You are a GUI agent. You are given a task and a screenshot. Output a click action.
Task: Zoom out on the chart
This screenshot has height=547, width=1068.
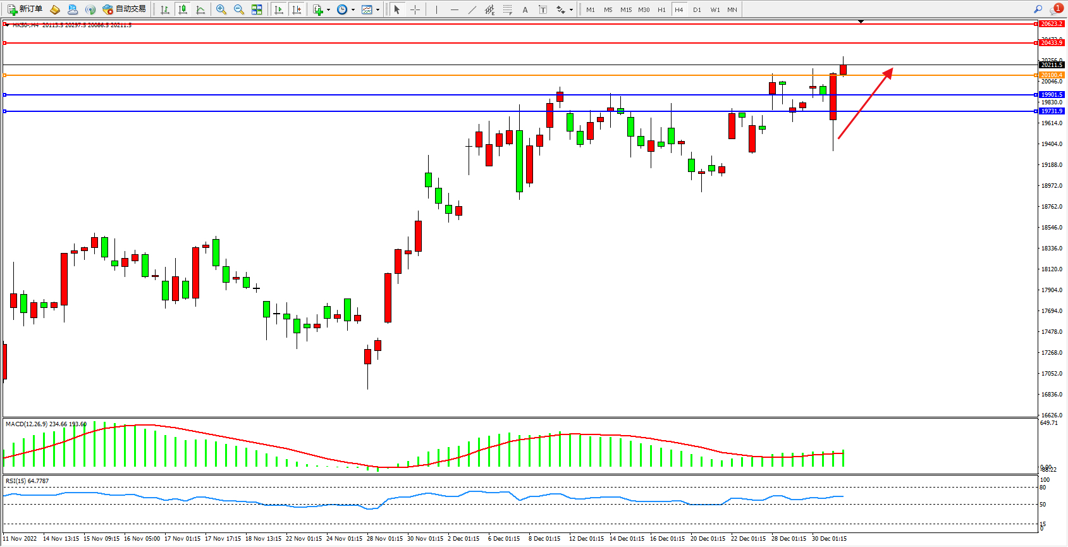pyautogui.click(x=239, y=9)
